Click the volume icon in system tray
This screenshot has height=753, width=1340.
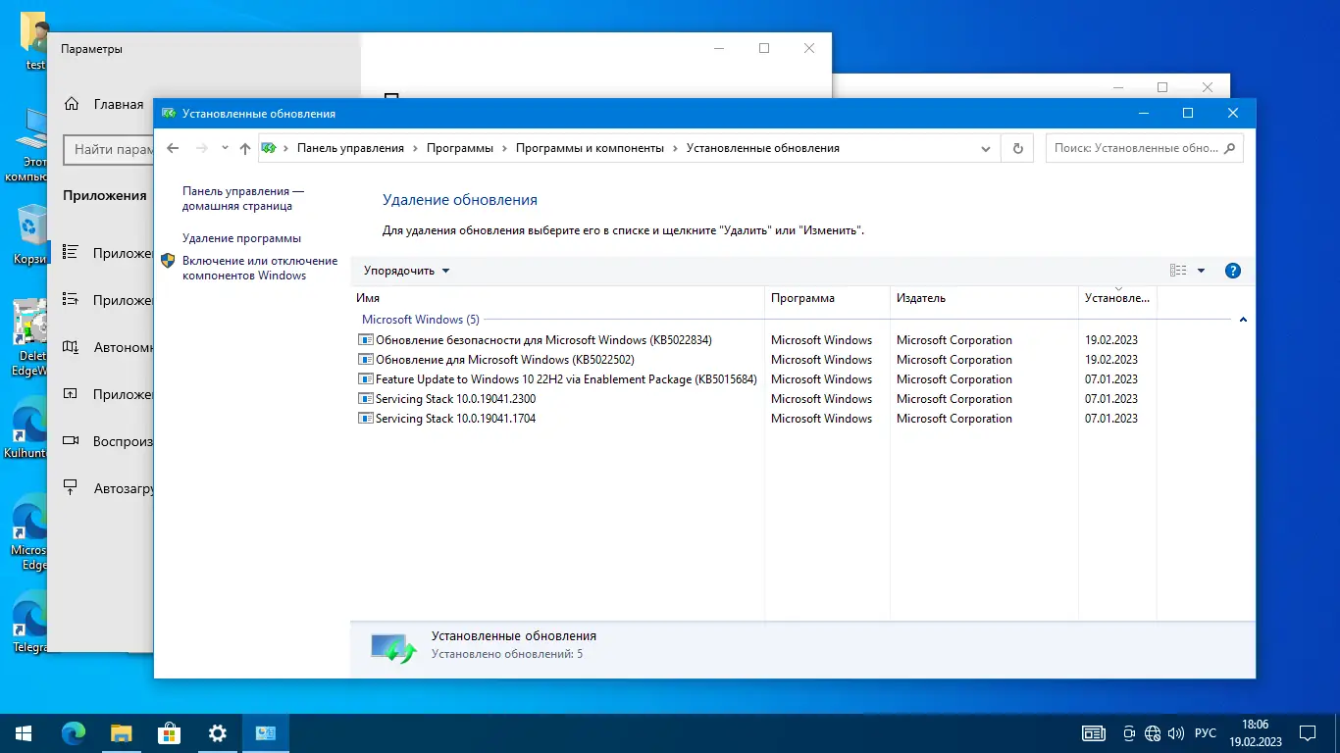click(x=1174, y=732)
